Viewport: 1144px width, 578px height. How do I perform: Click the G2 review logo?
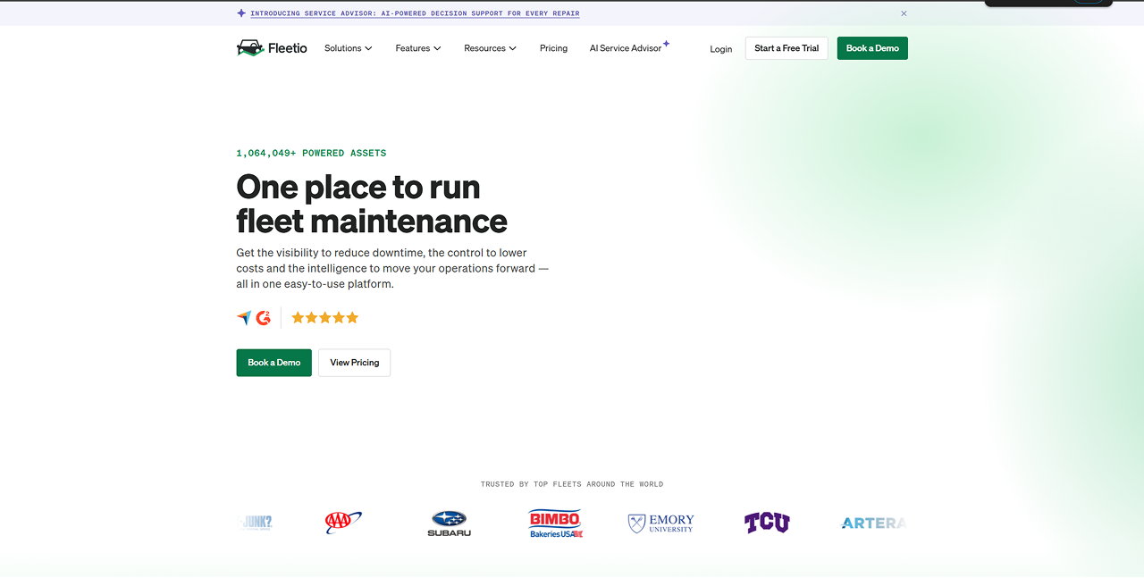coord(264,317)
